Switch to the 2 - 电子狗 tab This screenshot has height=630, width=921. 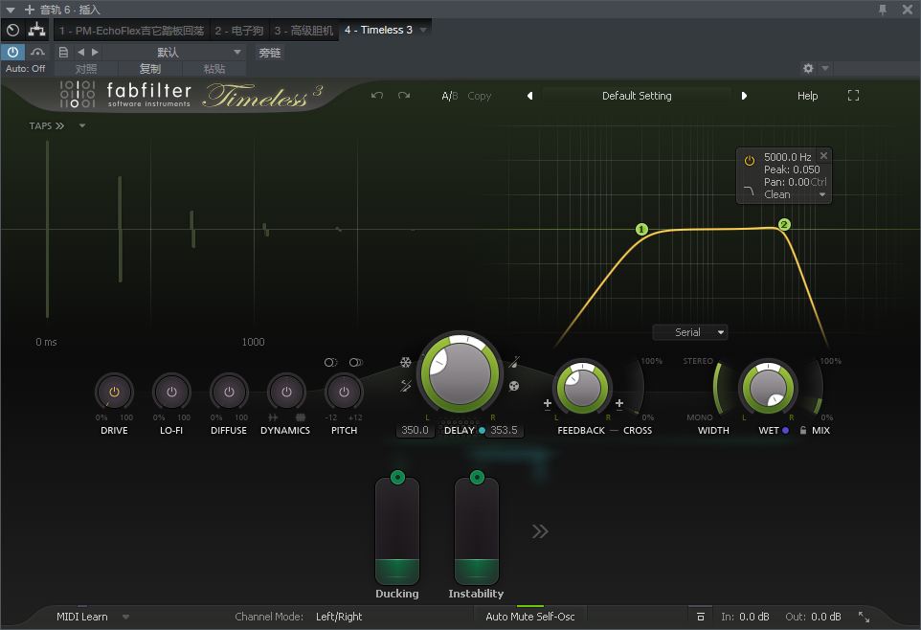point(238,31)
